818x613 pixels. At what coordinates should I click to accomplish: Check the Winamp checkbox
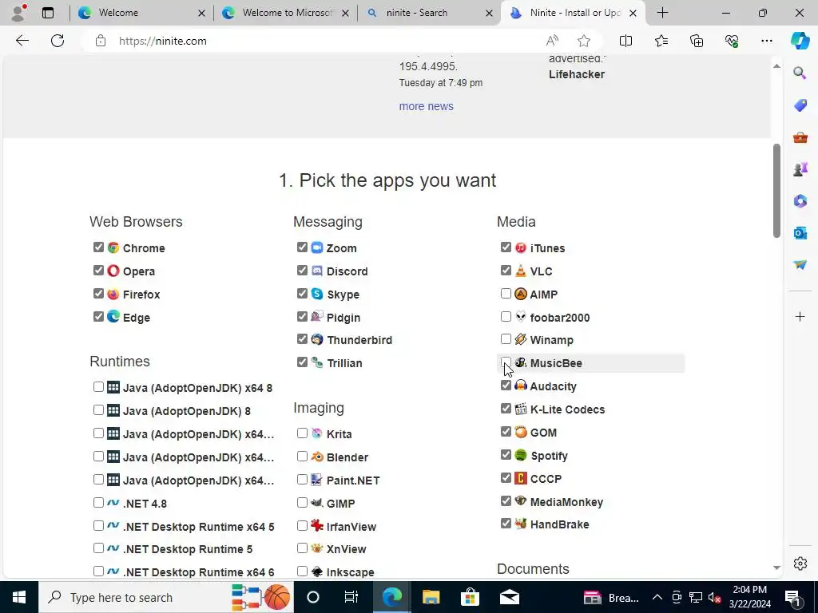pos(506,339)
